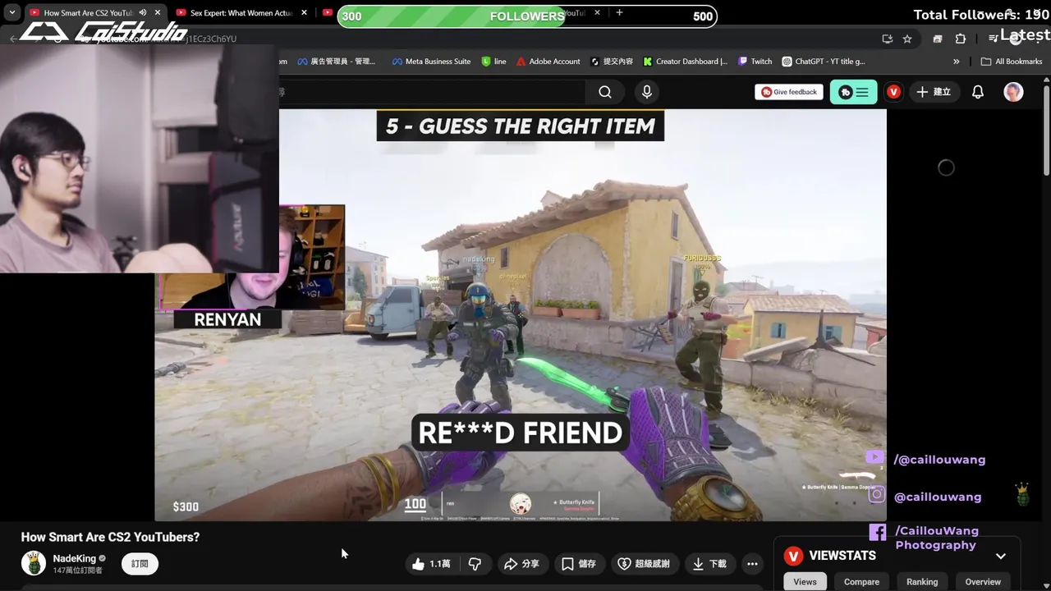Select the Ranking tab in ViewStats
Screen dimensions: 1051x591
click(922, 582)
